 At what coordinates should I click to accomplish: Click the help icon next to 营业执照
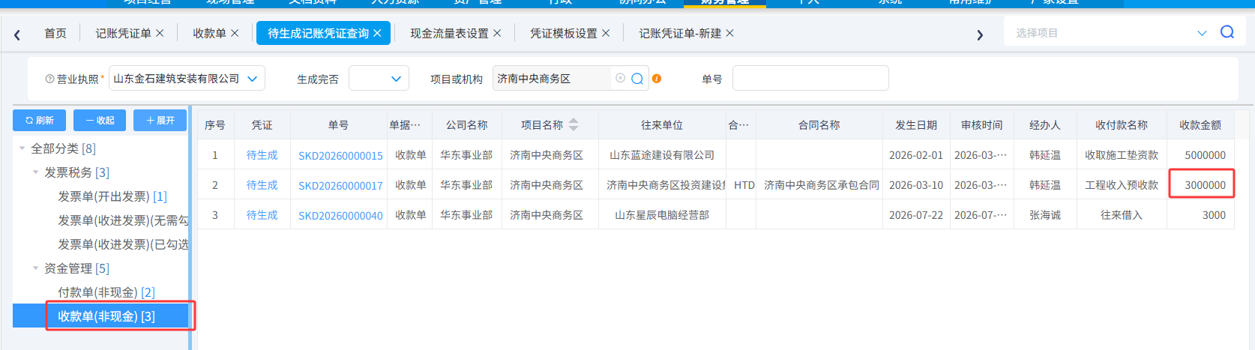click(49, 79)
